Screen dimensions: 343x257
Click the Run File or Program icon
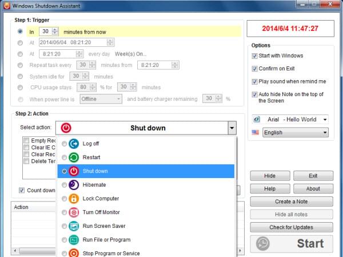[74, 240]
